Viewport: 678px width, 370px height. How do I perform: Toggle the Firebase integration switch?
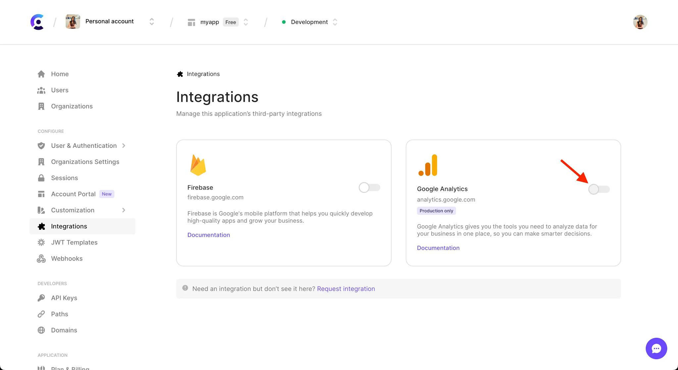pos(369,187)
